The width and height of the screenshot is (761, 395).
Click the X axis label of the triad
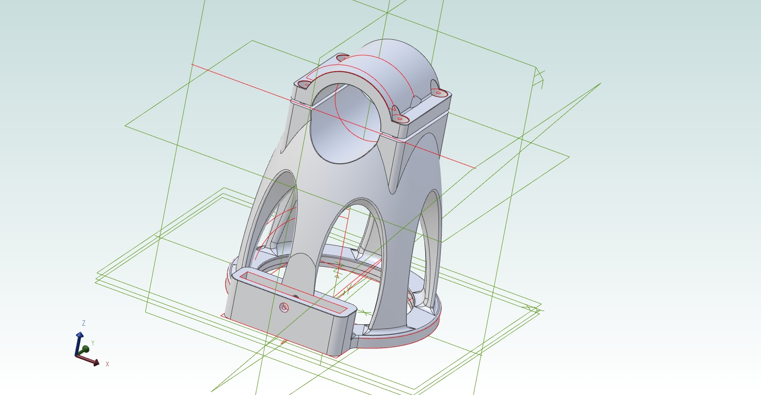[x=107, y=364]
